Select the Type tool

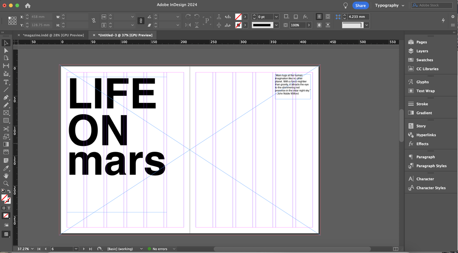point(6,82)
